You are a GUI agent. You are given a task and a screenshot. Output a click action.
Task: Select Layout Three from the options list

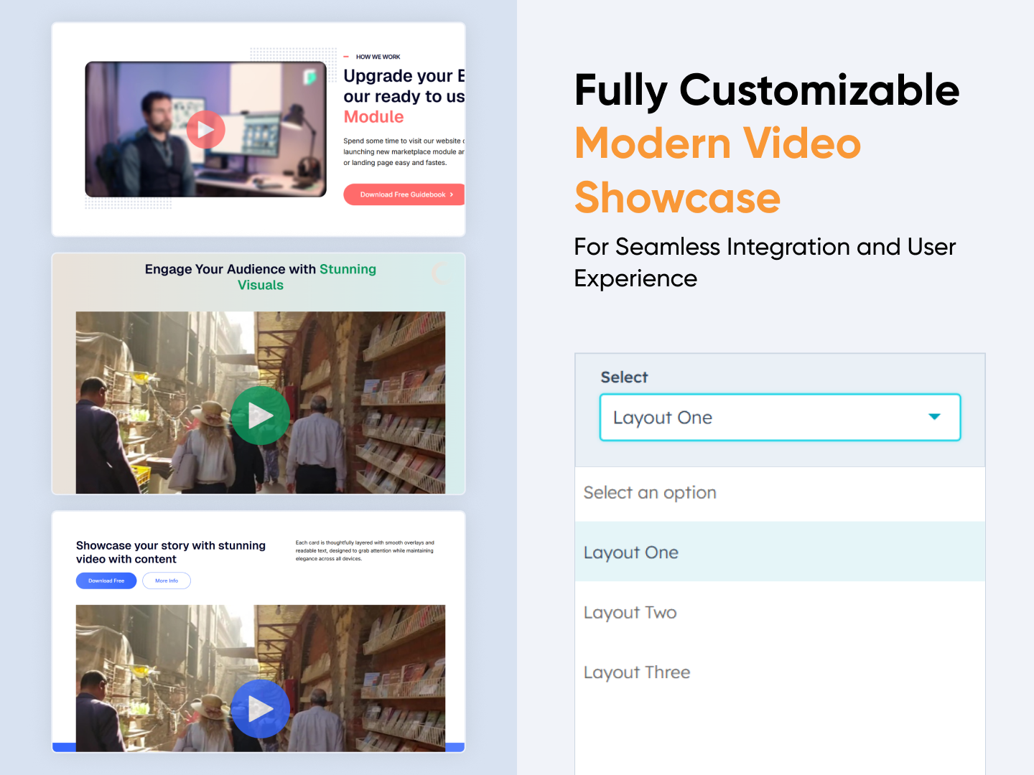coord(636,672)
